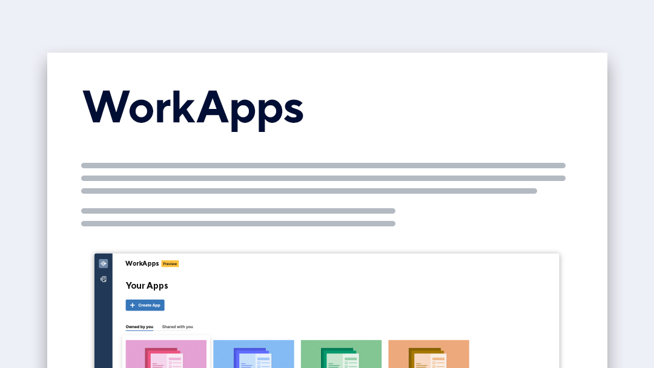Click the Create App button
The image size is (654, 368).
tap(145, 305)
